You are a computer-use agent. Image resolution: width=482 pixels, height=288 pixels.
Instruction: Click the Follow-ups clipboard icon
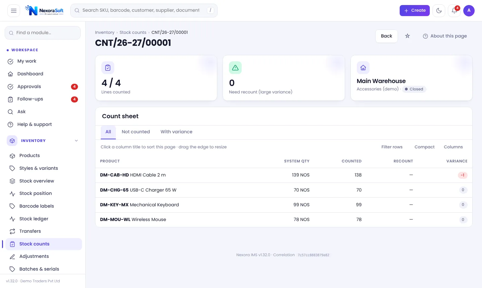(10, 99)
